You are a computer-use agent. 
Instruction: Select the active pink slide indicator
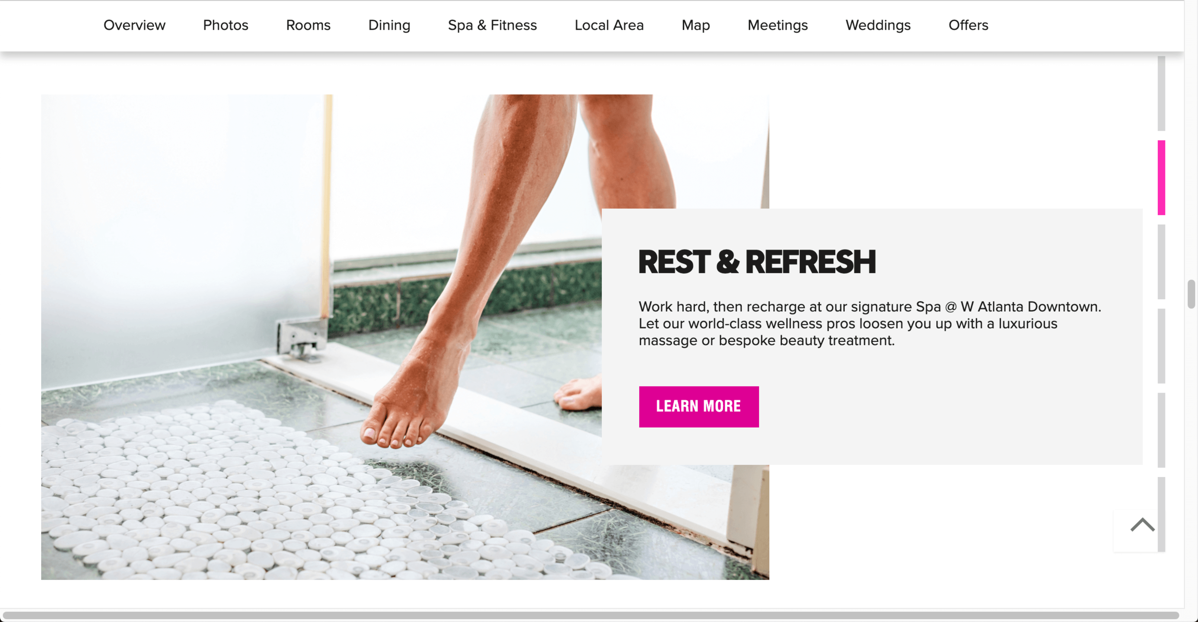[x=1161, y=178]
